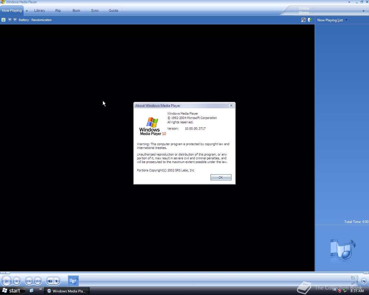Toggle Repeat in the playback bar

coord(353,278)
